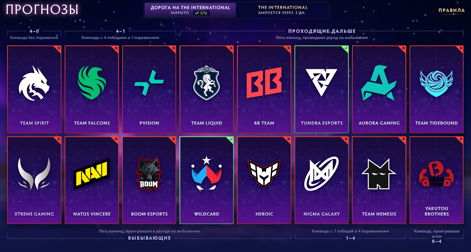Click the Team Nemesis black cat logo
The image size is (471, 252).
(x=379, y=174)
